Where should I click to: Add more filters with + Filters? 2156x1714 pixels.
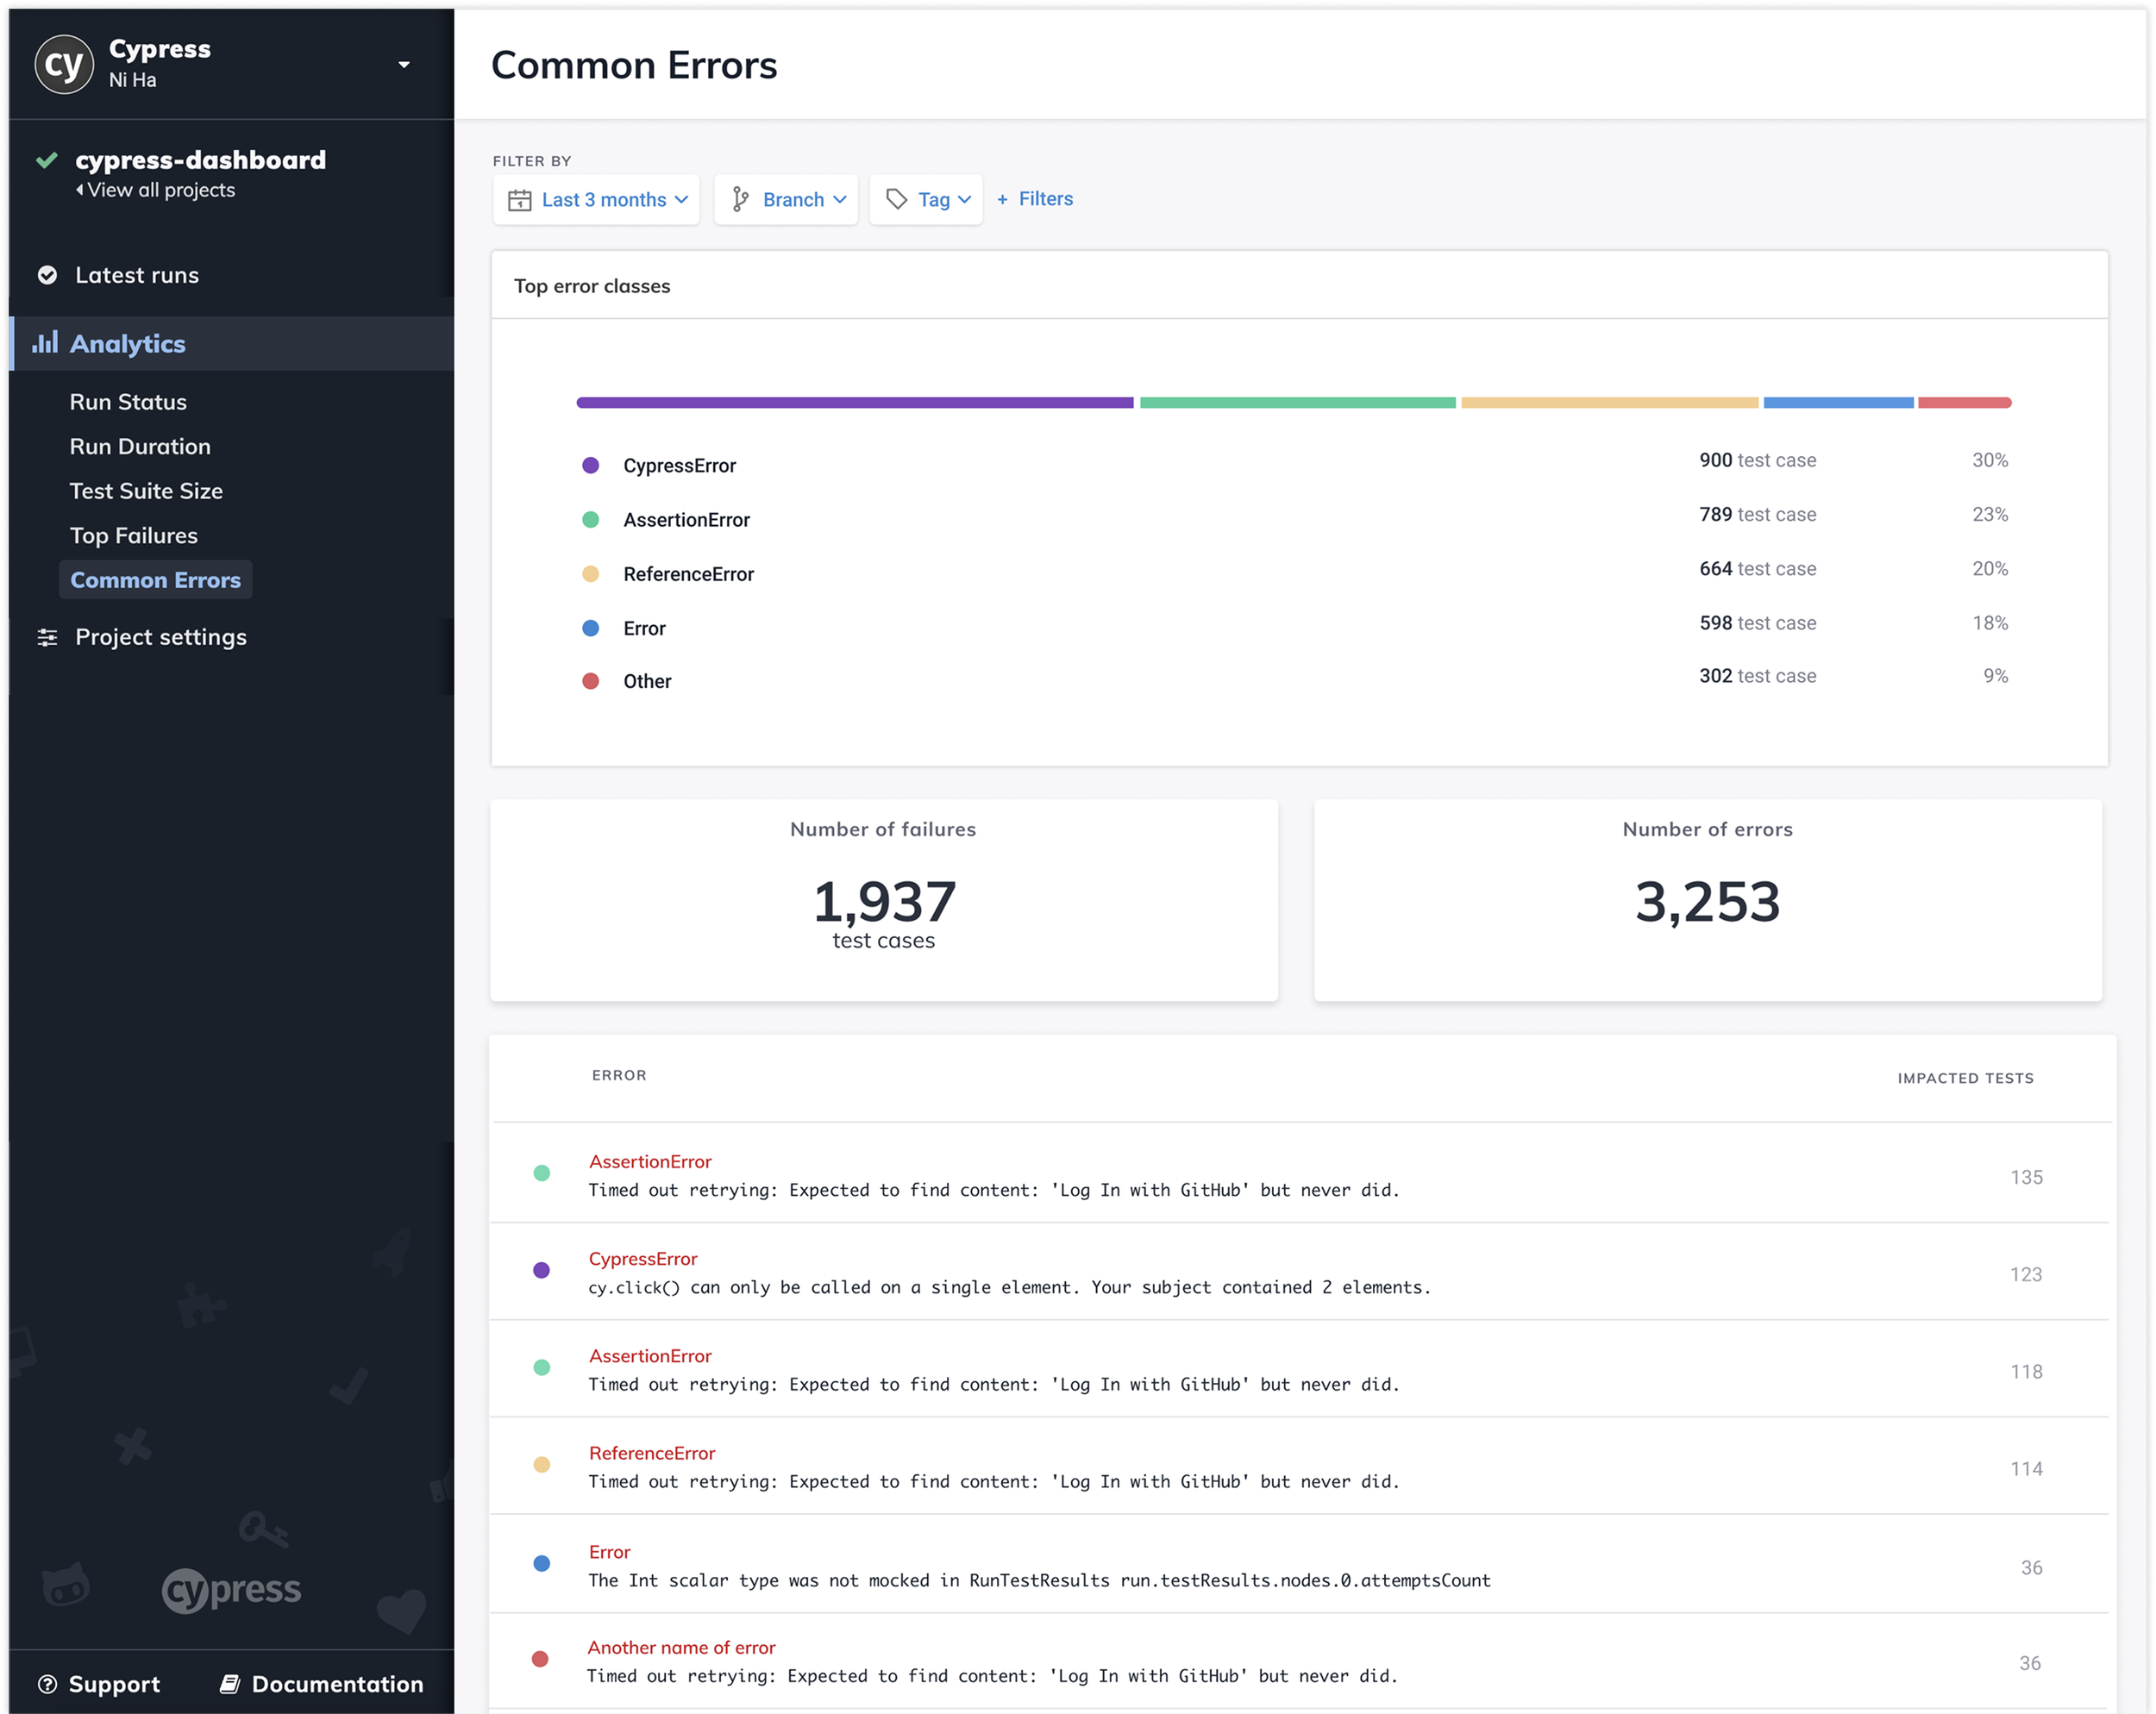1035,199
